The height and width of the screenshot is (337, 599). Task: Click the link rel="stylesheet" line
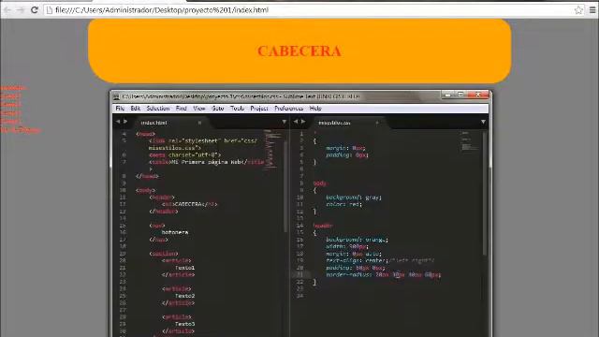click(x=203, y=144)
